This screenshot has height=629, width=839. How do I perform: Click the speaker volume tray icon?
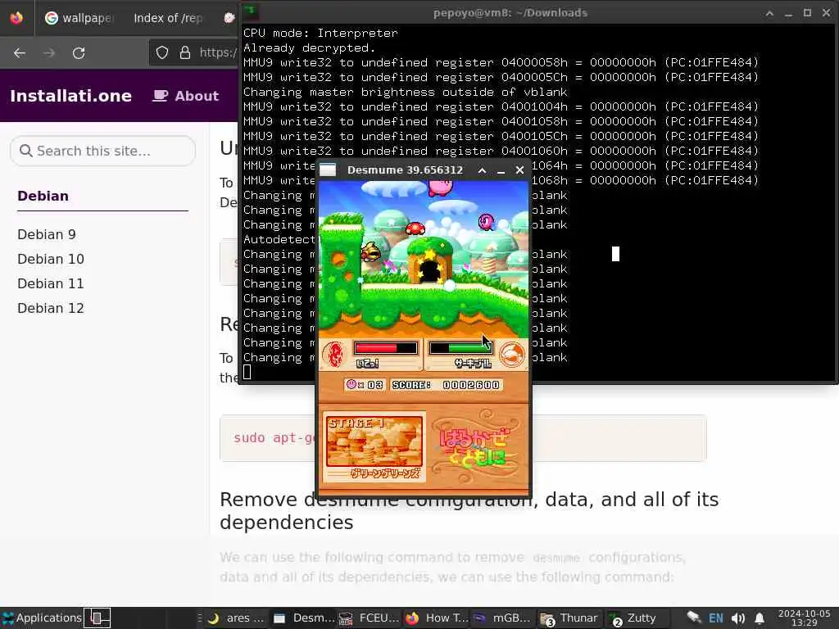point(738,618)
